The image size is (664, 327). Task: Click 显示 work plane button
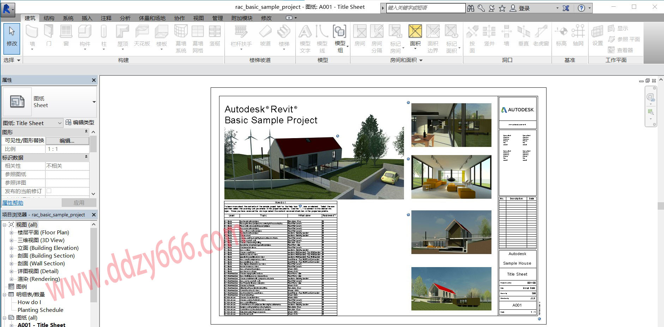618,28
